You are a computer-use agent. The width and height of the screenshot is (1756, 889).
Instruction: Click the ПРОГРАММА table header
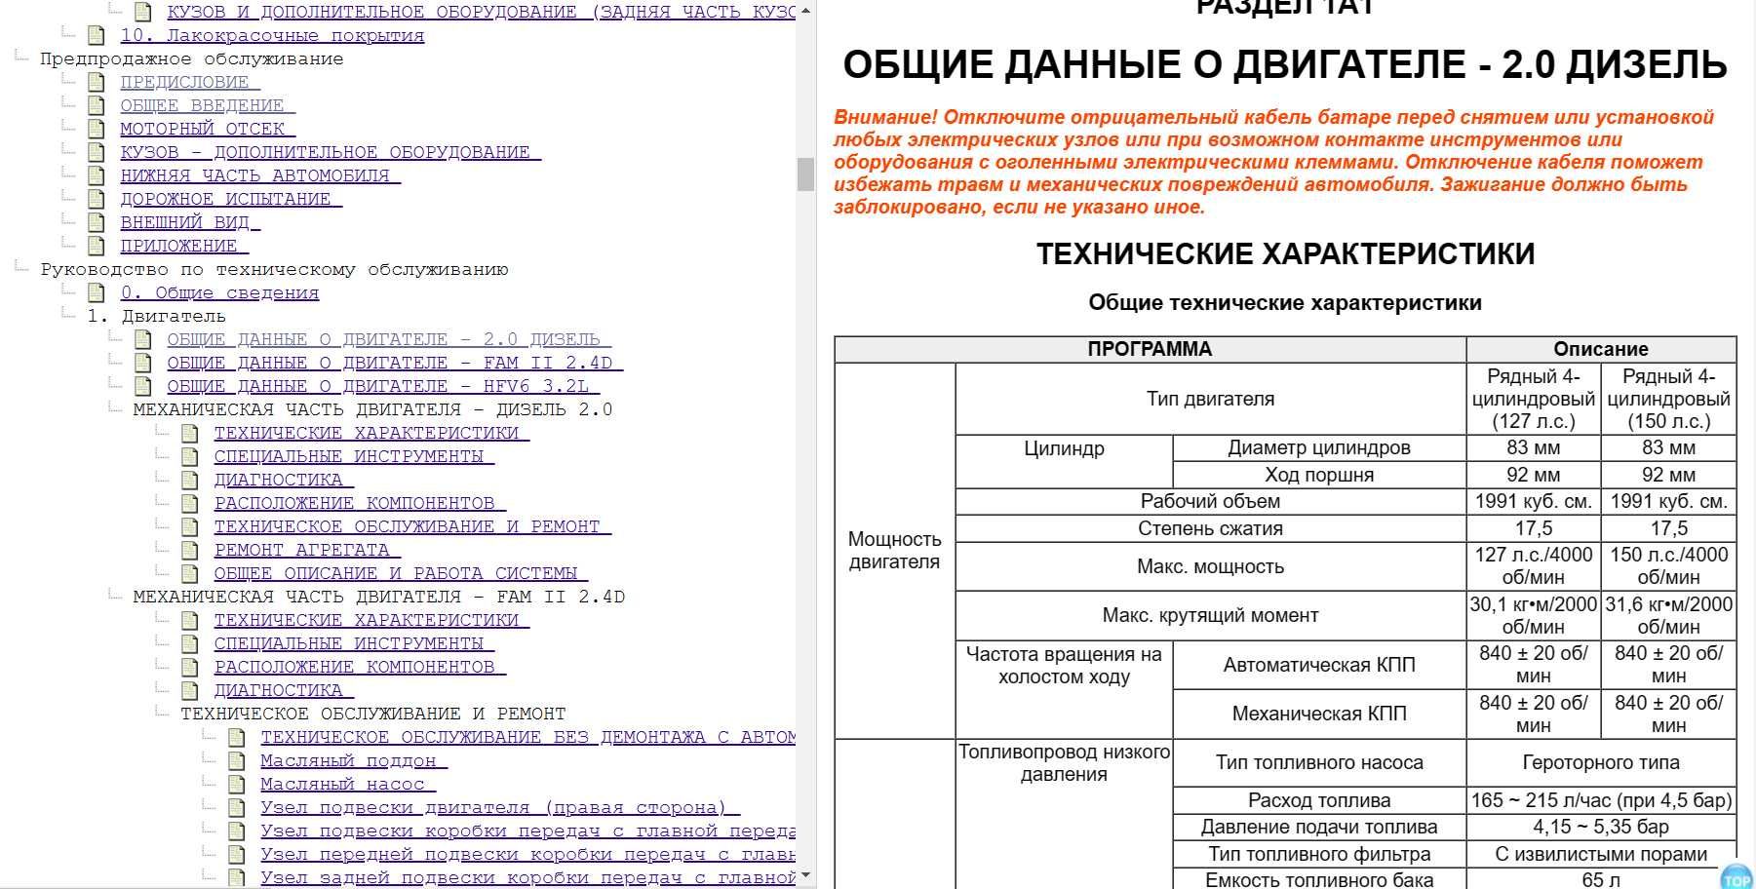pos(1151,349)
